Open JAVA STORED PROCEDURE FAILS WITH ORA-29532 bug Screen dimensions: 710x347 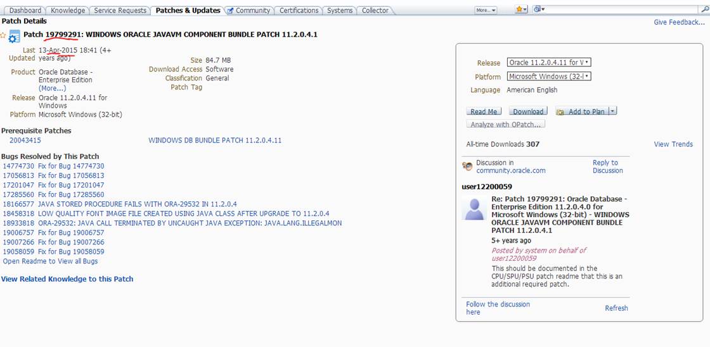coord(137,204)
